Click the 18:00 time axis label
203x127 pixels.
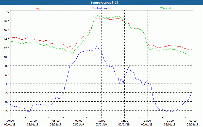point(147,121)
